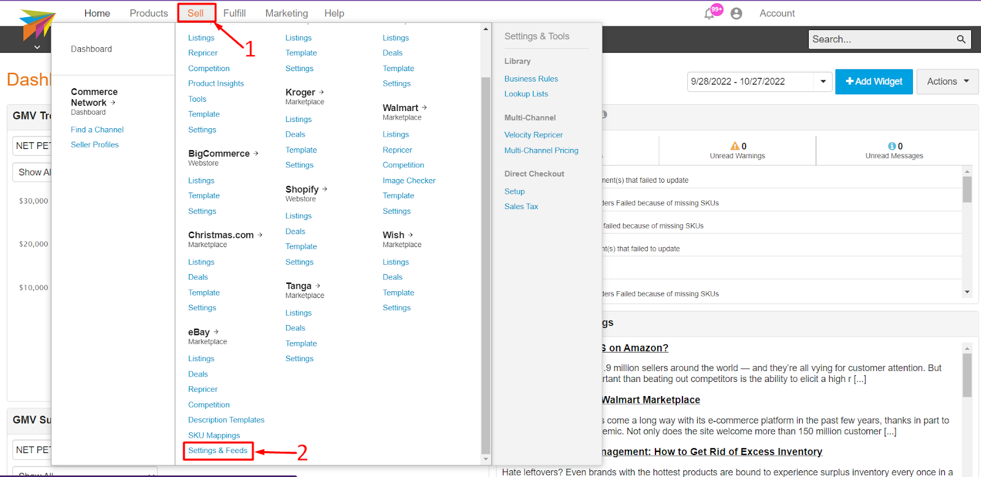Expand the chevron beneath the logo
Screen dimensions: 981x477
(x=37, y=47)
